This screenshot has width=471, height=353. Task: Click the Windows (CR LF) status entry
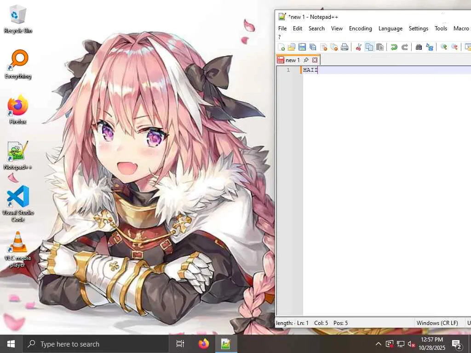(x=437, y=323)
